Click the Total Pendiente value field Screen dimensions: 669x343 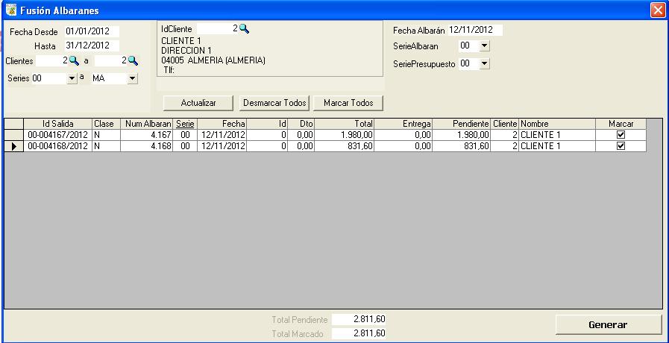tap(359, 319)
